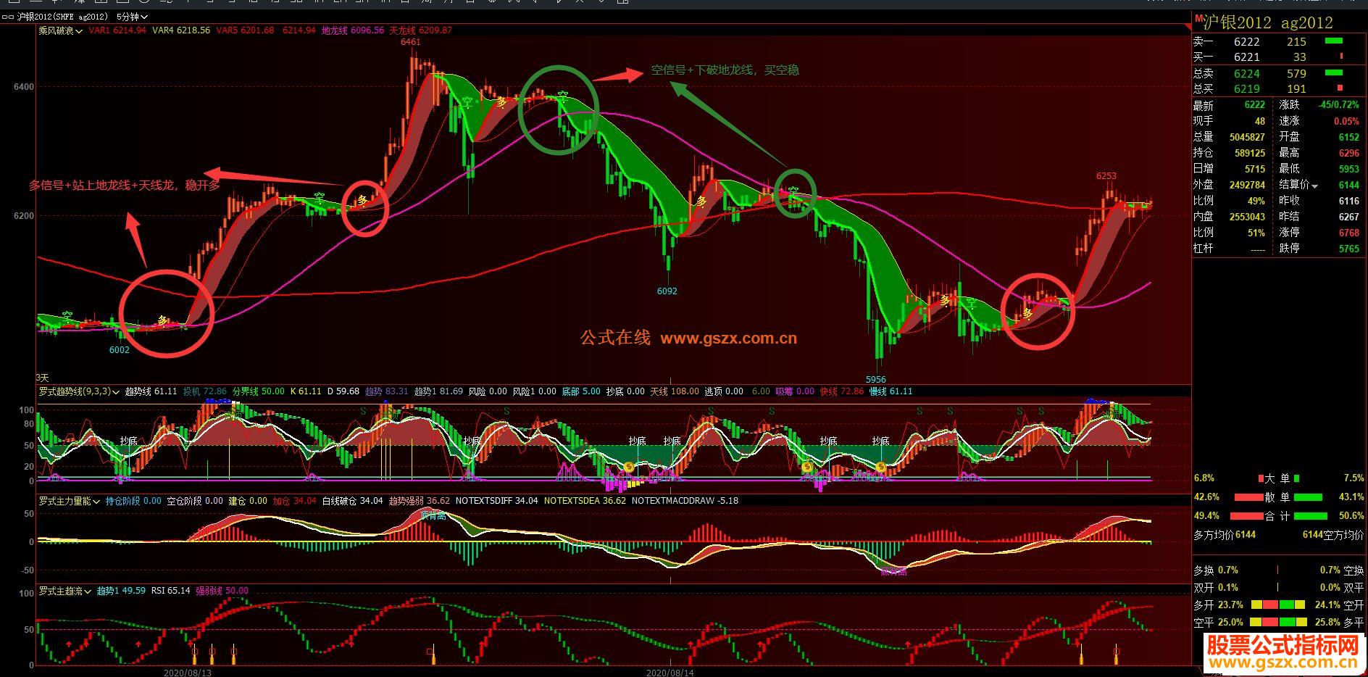Click the red M marker icon

[1199, 17]
